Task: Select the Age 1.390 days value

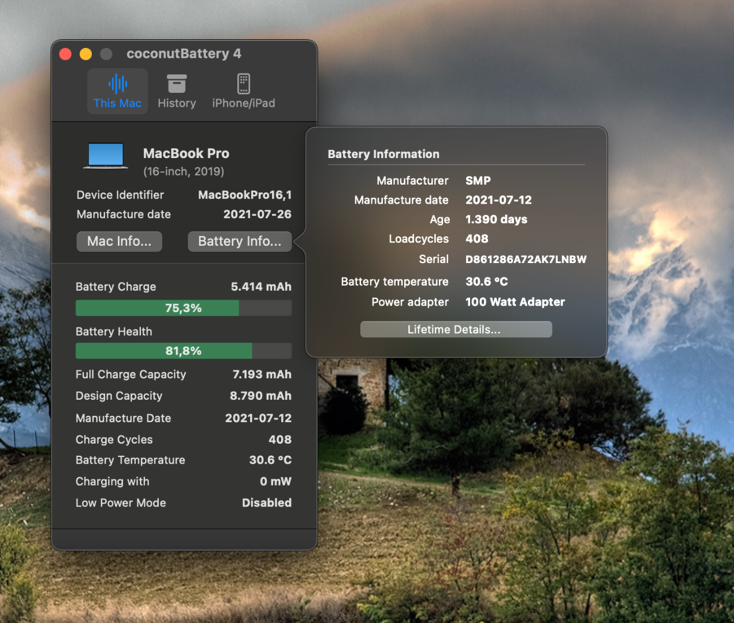Action: point(497,219)
